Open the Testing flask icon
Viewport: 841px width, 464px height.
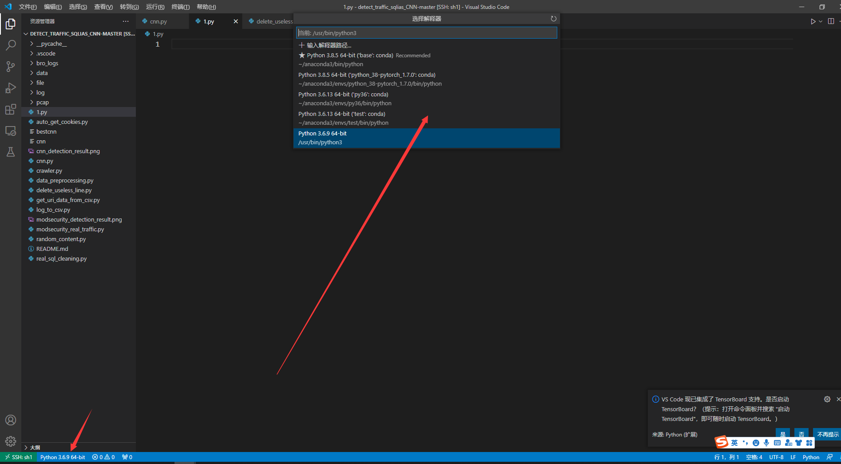point(11,152)
